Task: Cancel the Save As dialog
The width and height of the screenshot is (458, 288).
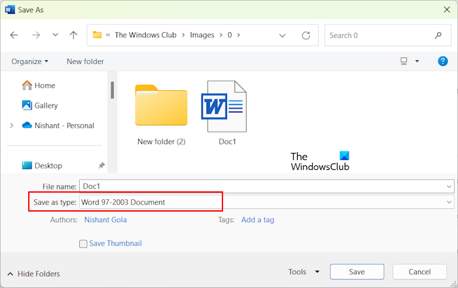Action: tap(419, 272)
